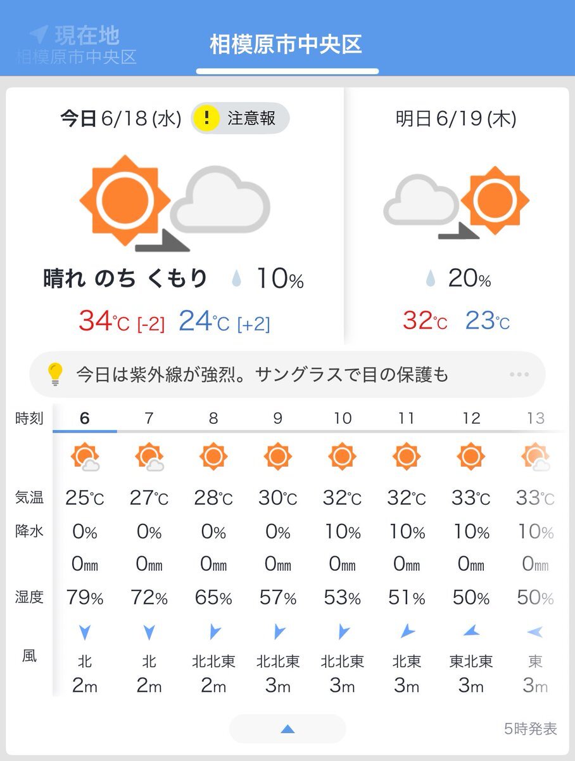Tap today's high temperature 34℃
Image resolution: width=575 pixels, height=761 pixels.
tap(104, 322)
